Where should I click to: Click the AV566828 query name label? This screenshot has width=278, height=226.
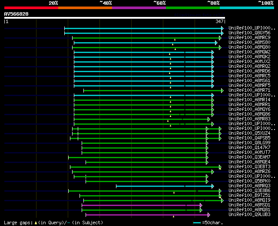tap(17, 14)
